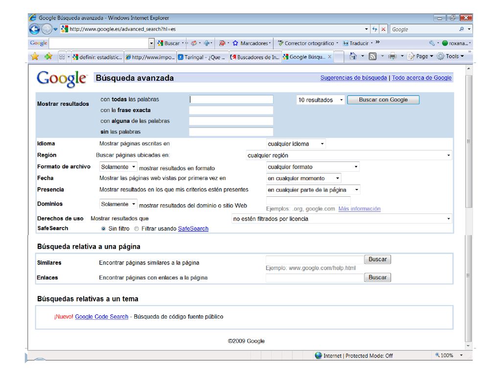Select Sin filtro radio button
The image size is (501, 376).
(x=103, y=229)
